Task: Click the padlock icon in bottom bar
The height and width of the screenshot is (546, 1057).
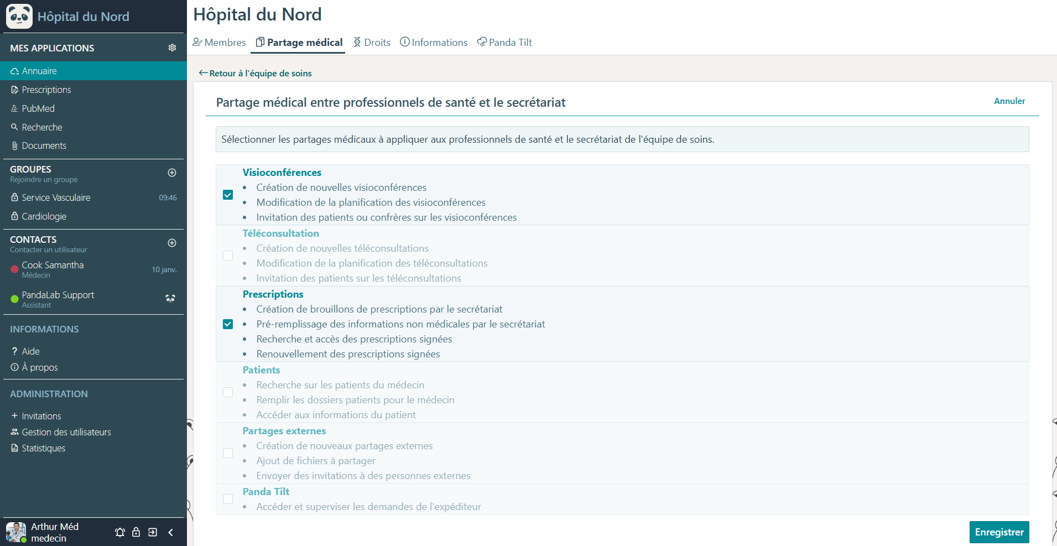Action: click(136, 532)
